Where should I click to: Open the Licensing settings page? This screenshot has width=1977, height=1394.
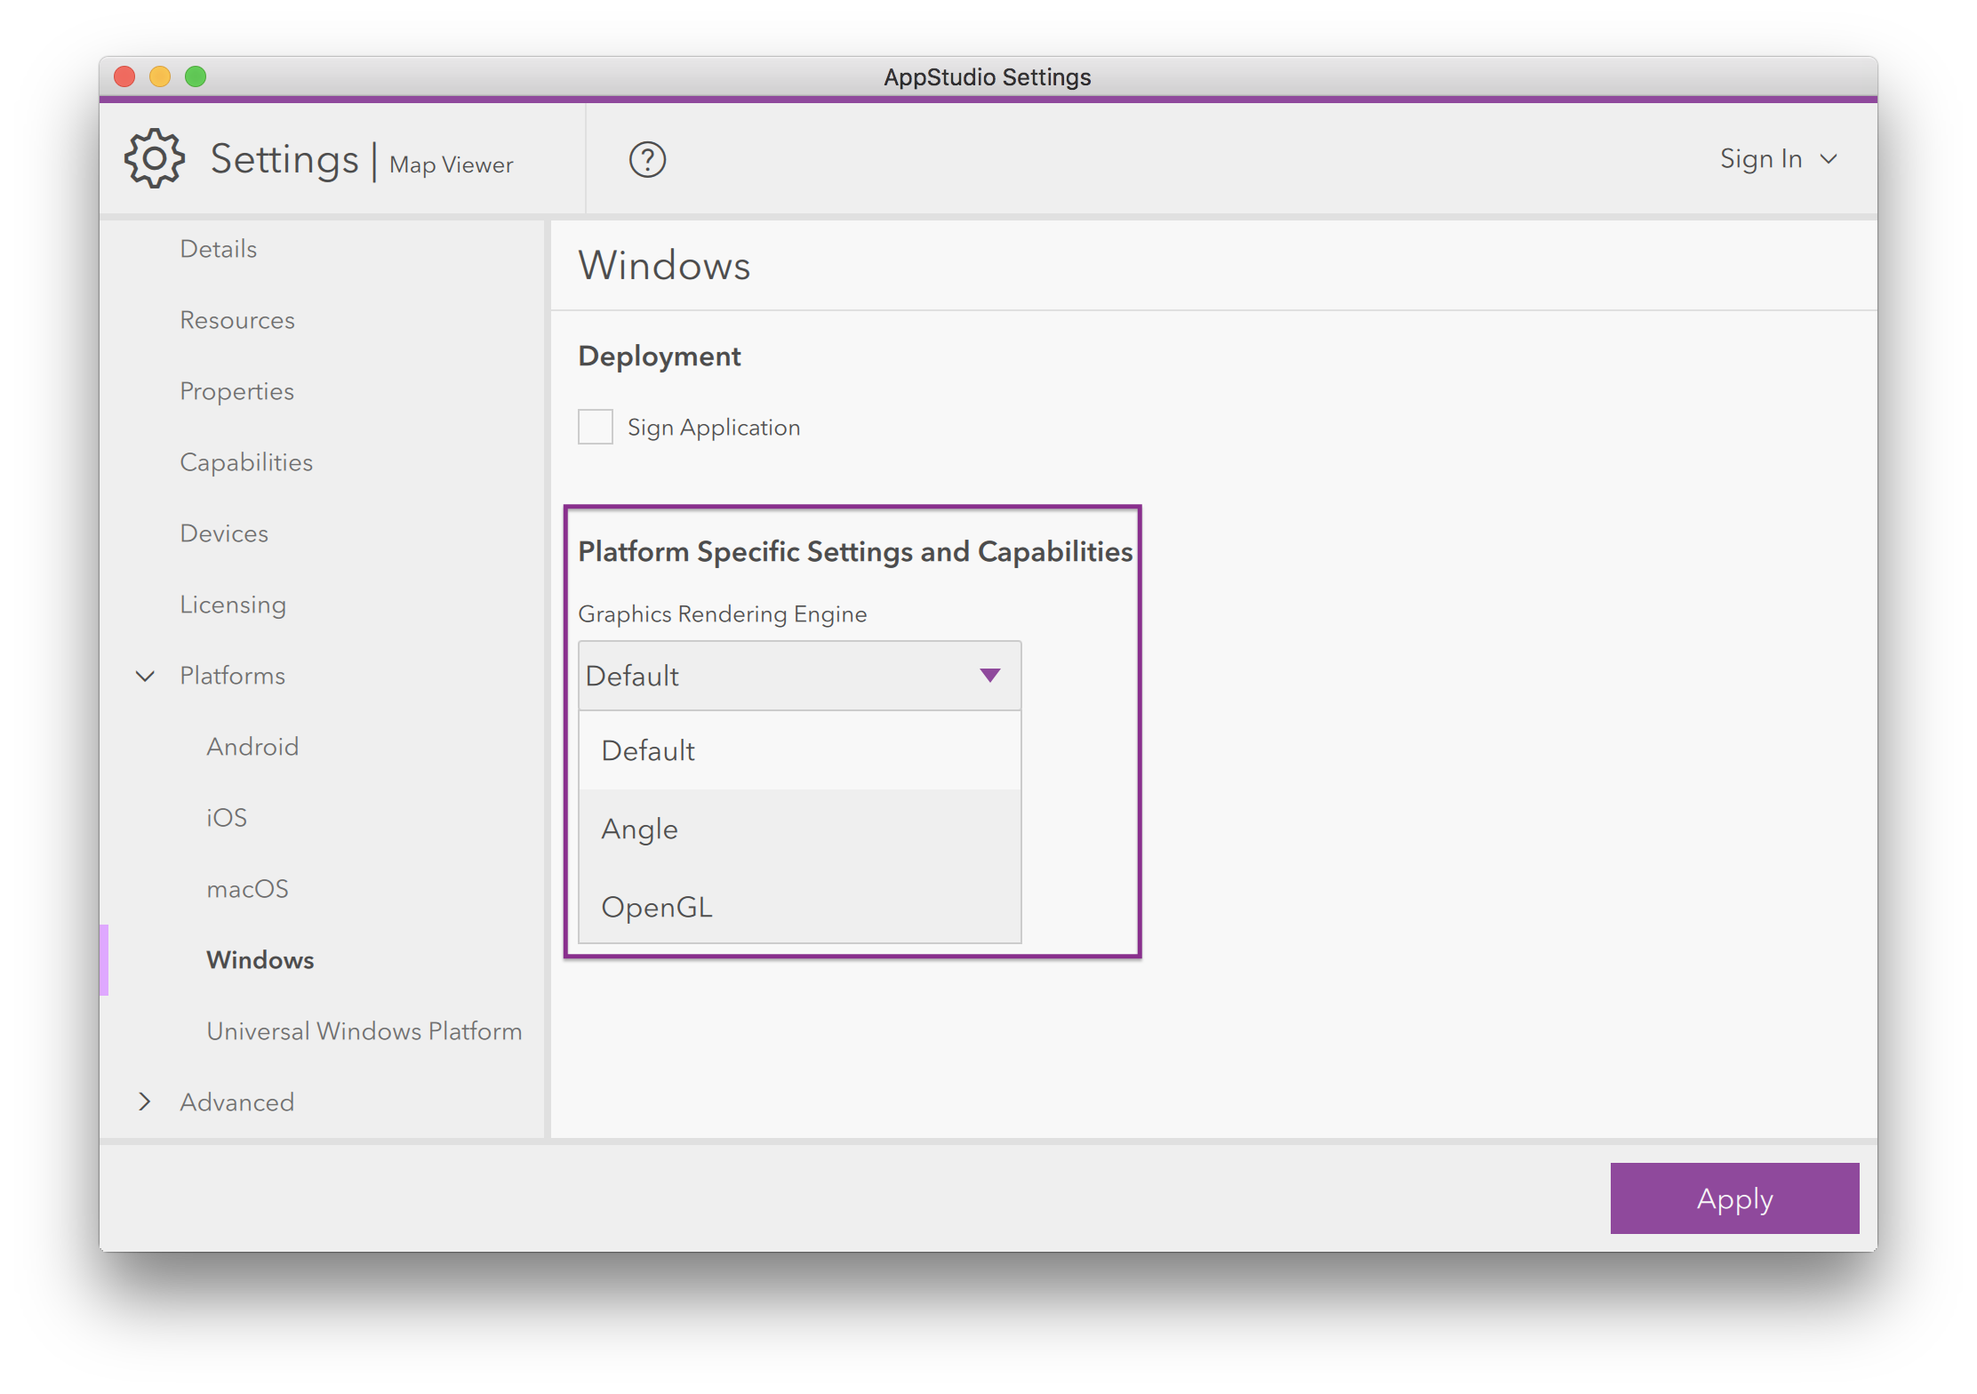pyautogui.click(x=233, y=605)
